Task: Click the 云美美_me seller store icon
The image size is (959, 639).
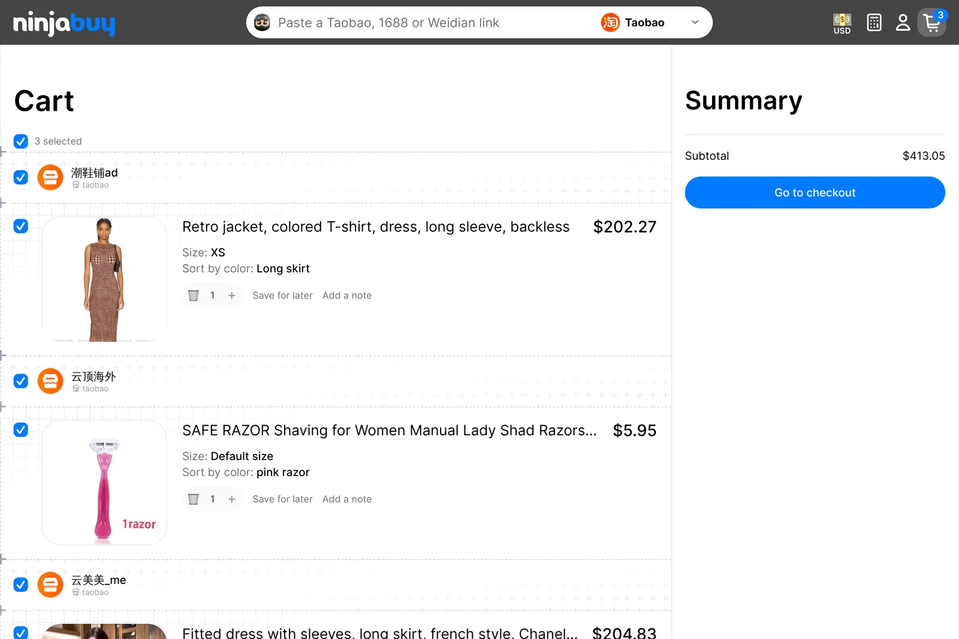Action: [x=50, y=585]
